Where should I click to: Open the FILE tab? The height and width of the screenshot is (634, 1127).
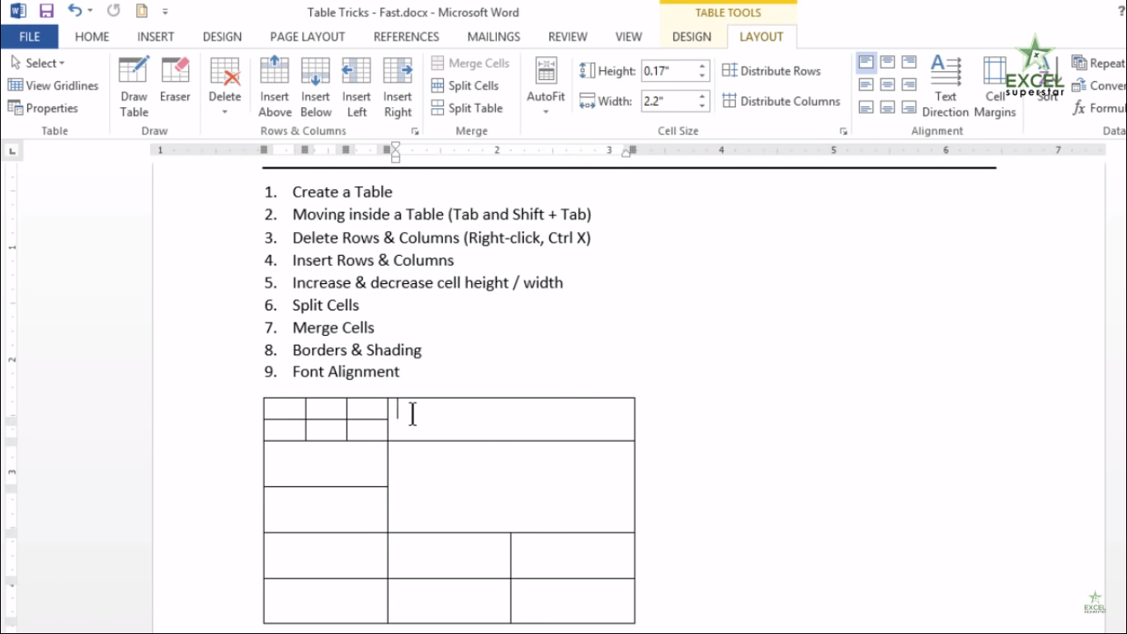click(x=29, y=36)
